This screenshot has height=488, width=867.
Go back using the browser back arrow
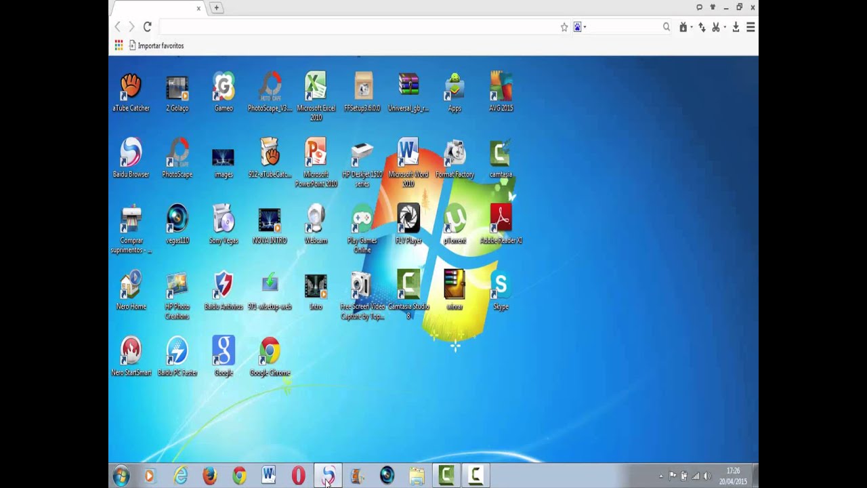pyautogui.click(x=117, y=27)
